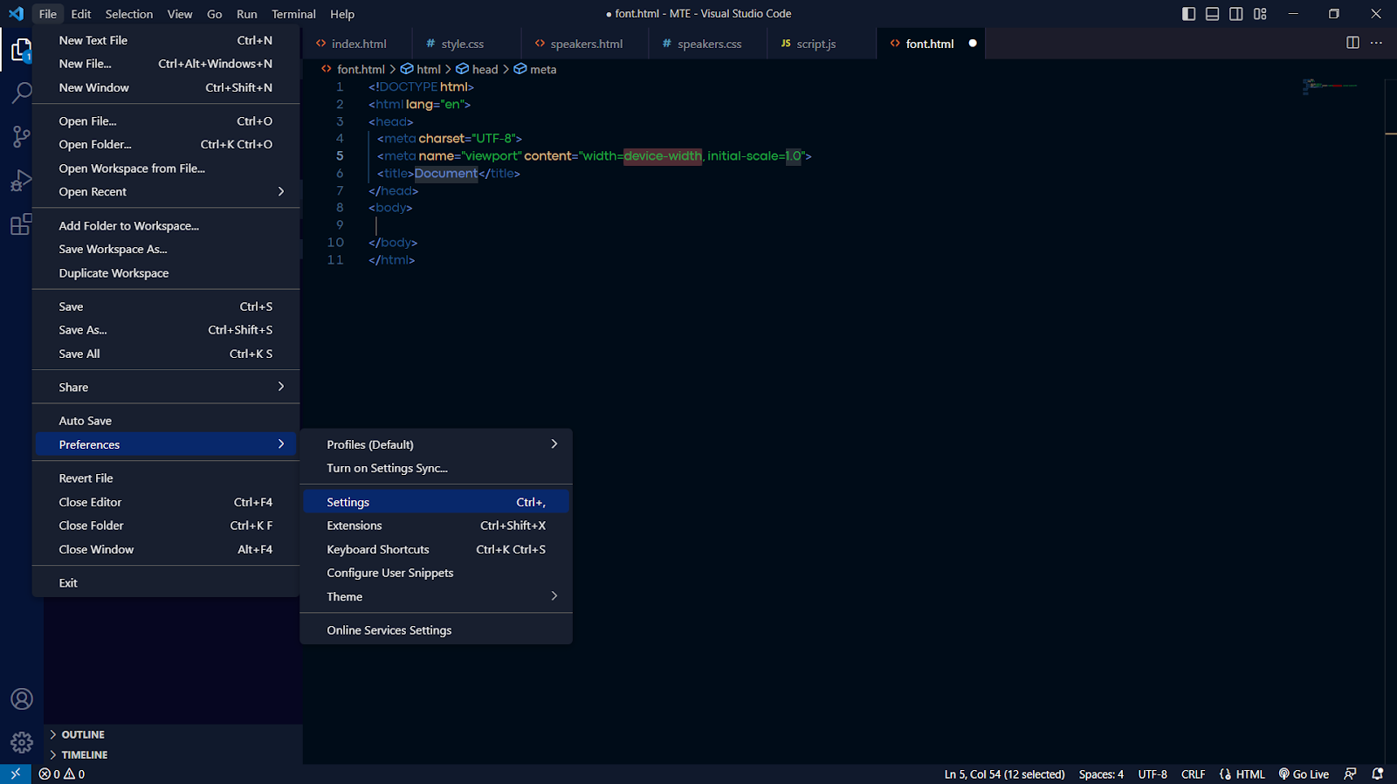
Task: Expand the Share submenu
Action: pos(167,387)
